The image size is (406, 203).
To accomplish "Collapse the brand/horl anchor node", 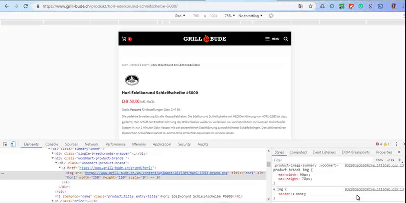I will (60, 168).
